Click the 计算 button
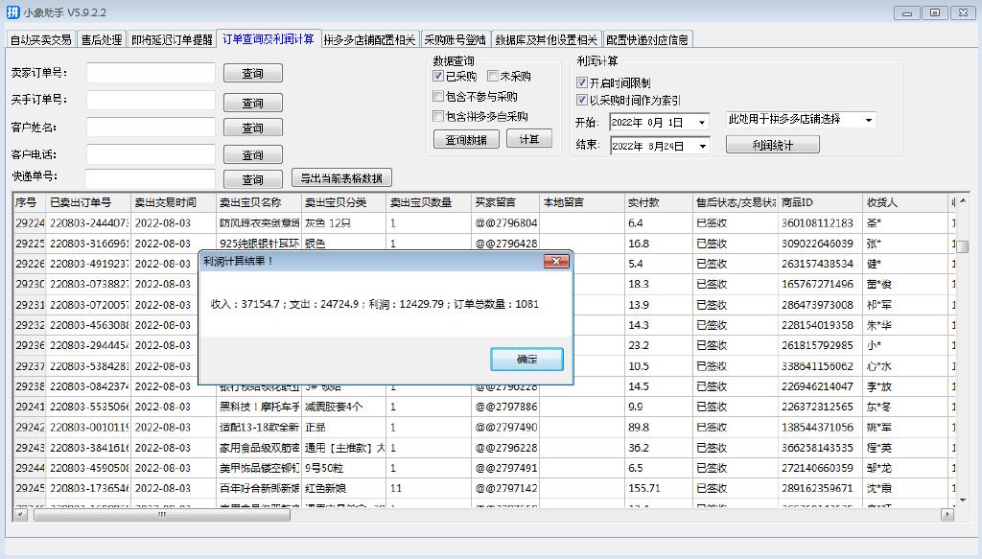 click(x=529, y=139)
